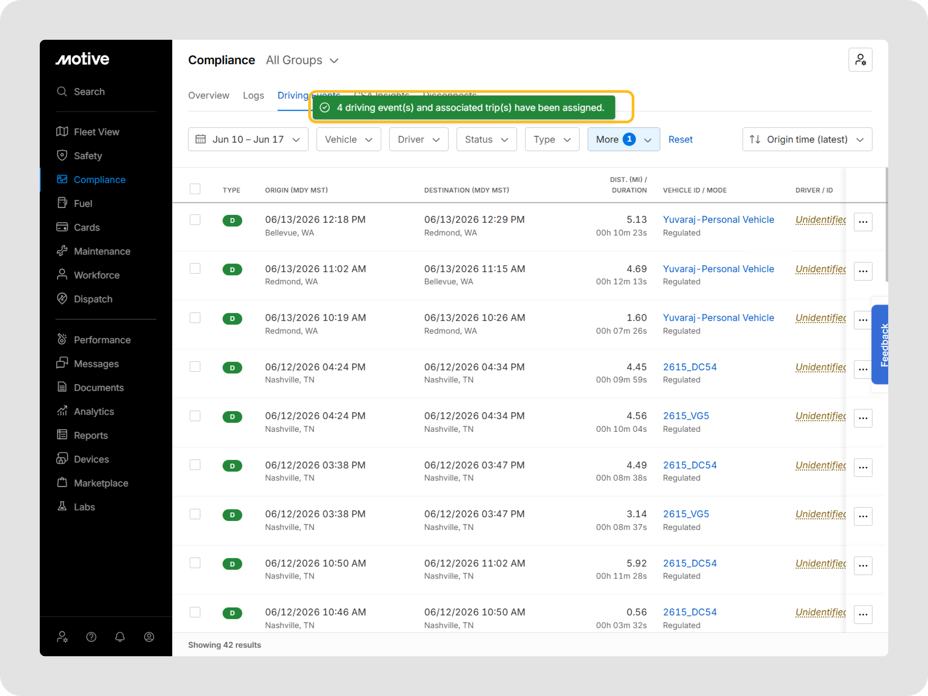Select the checkbox for 06/12/2026 10:50 AM trip
This screenshot has height=696, width=928.
(x=195, y=563)
